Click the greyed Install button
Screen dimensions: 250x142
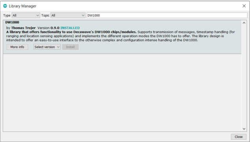(70, 47)
